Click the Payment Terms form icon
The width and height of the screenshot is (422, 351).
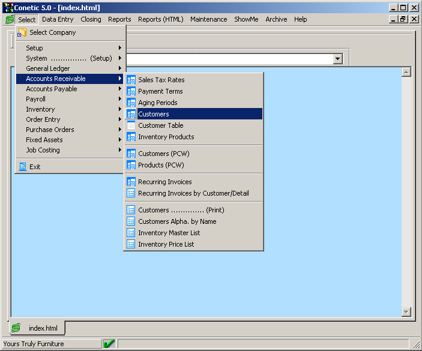[131, 91]
